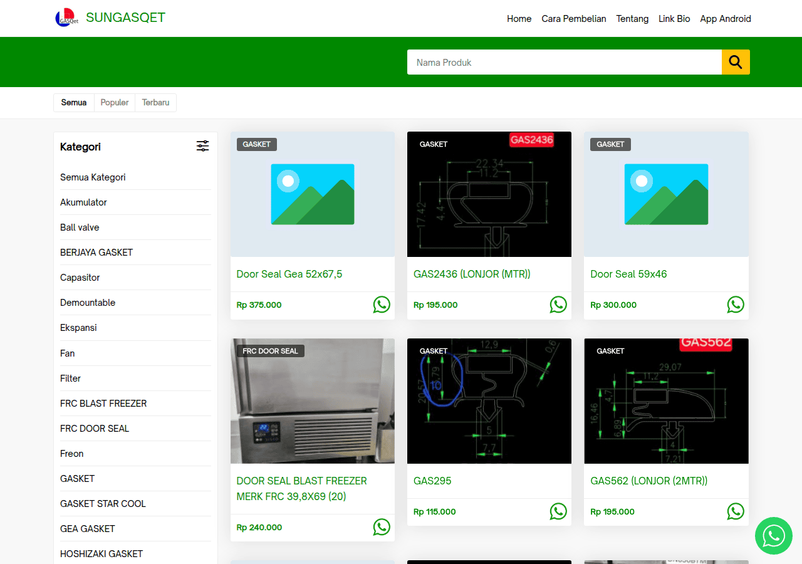
Task: Click the Nama Produk search field
Action: pyautogui.click(x=565, y=62)
